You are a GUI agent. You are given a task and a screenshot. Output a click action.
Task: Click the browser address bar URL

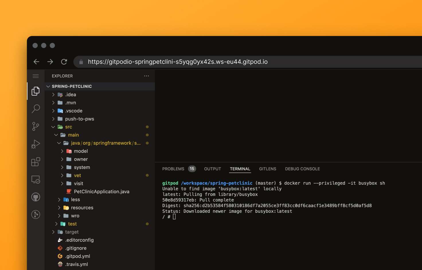[178, 62]
